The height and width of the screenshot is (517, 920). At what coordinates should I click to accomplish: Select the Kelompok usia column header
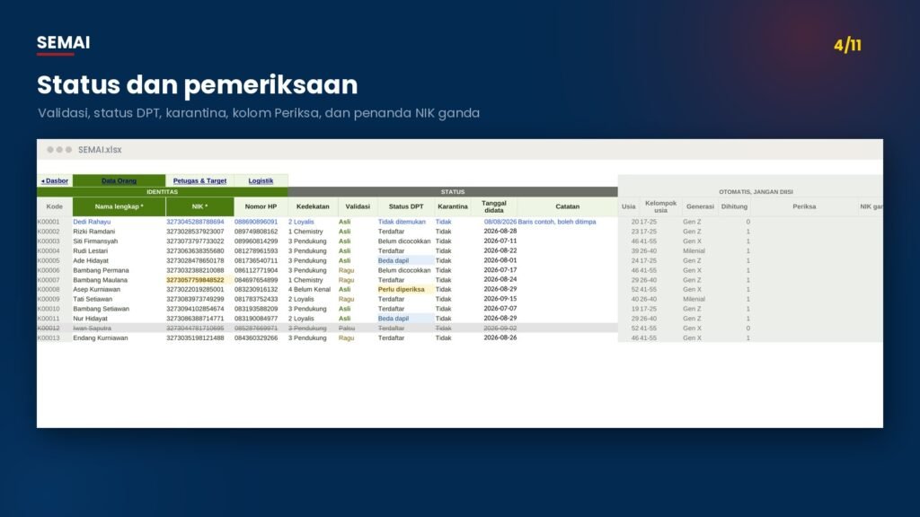pos(660,206)
